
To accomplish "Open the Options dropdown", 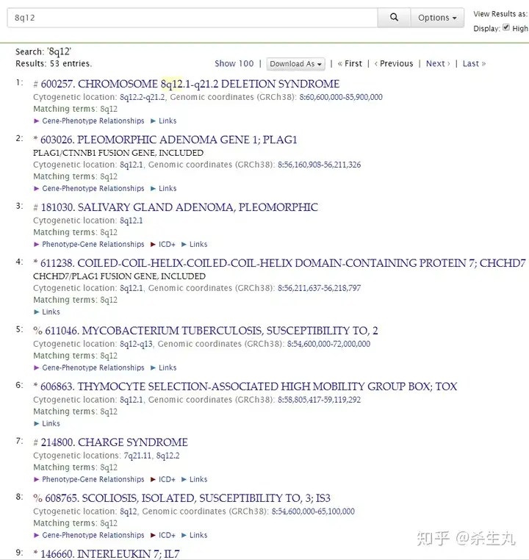I will coord(437,18).
